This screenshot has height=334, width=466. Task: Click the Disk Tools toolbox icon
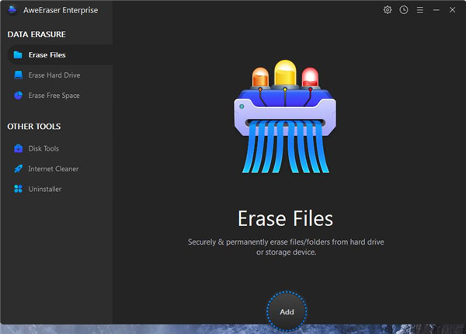click(x=18, y=148)
